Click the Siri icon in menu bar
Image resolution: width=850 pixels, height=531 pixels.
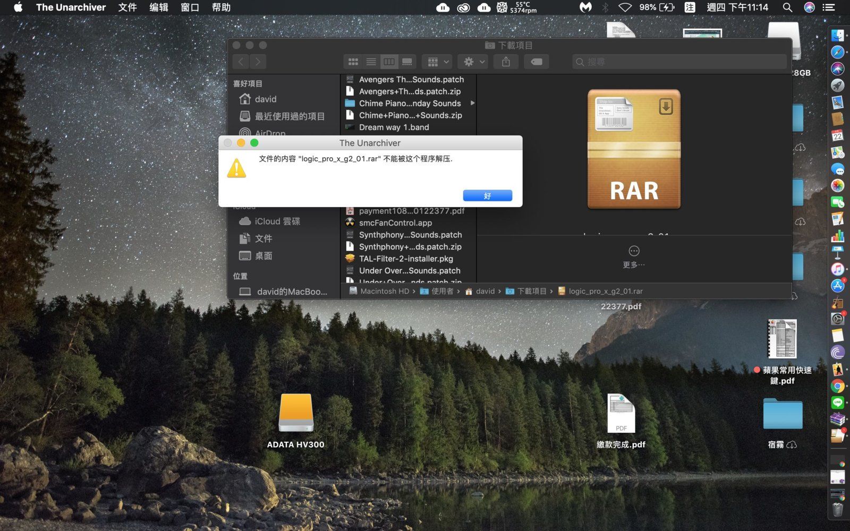(810, 7)
